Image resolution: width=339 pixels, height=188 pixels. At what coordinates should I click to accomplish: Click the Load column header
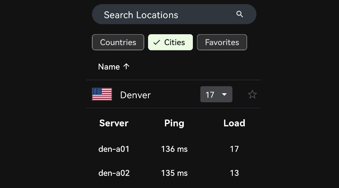coord(234,123)
